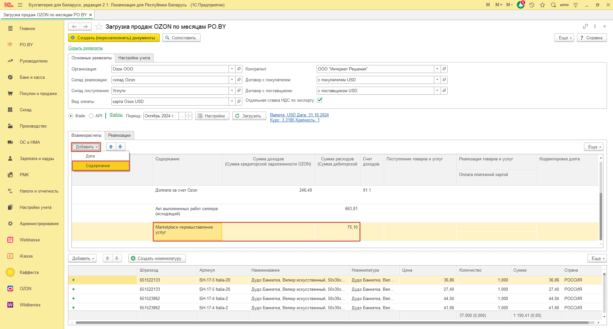Click the Создать номенклатуру button
The image size is (613, 329).
pos(157,258)
